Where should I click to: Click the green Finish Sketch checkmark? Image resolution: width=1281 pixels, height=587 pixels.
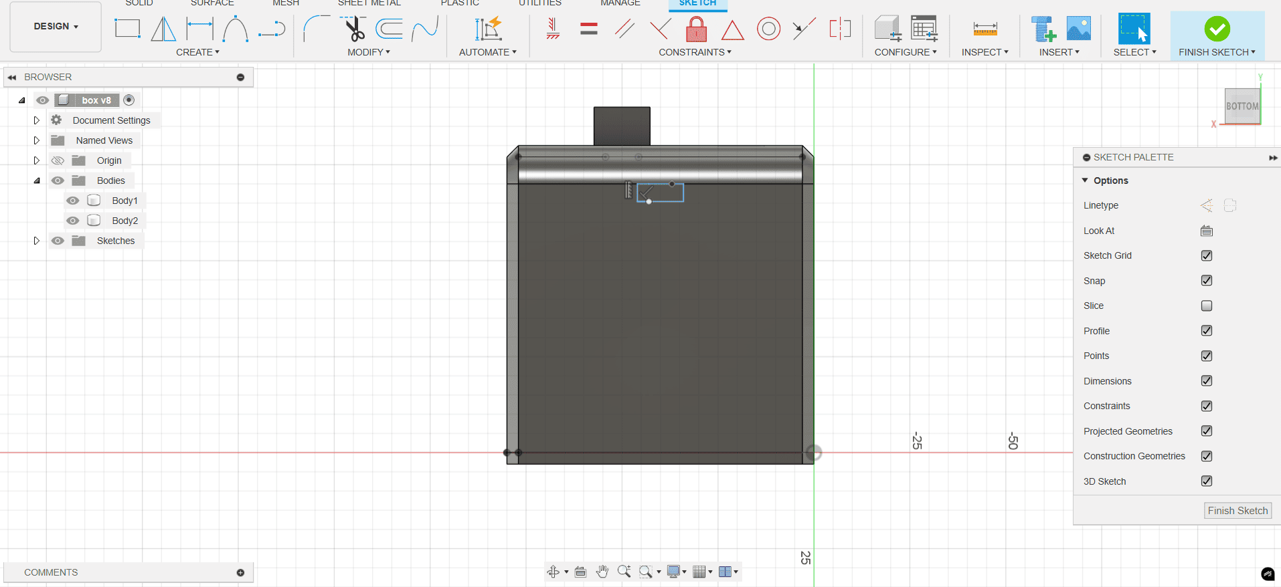coord(1217,29)
